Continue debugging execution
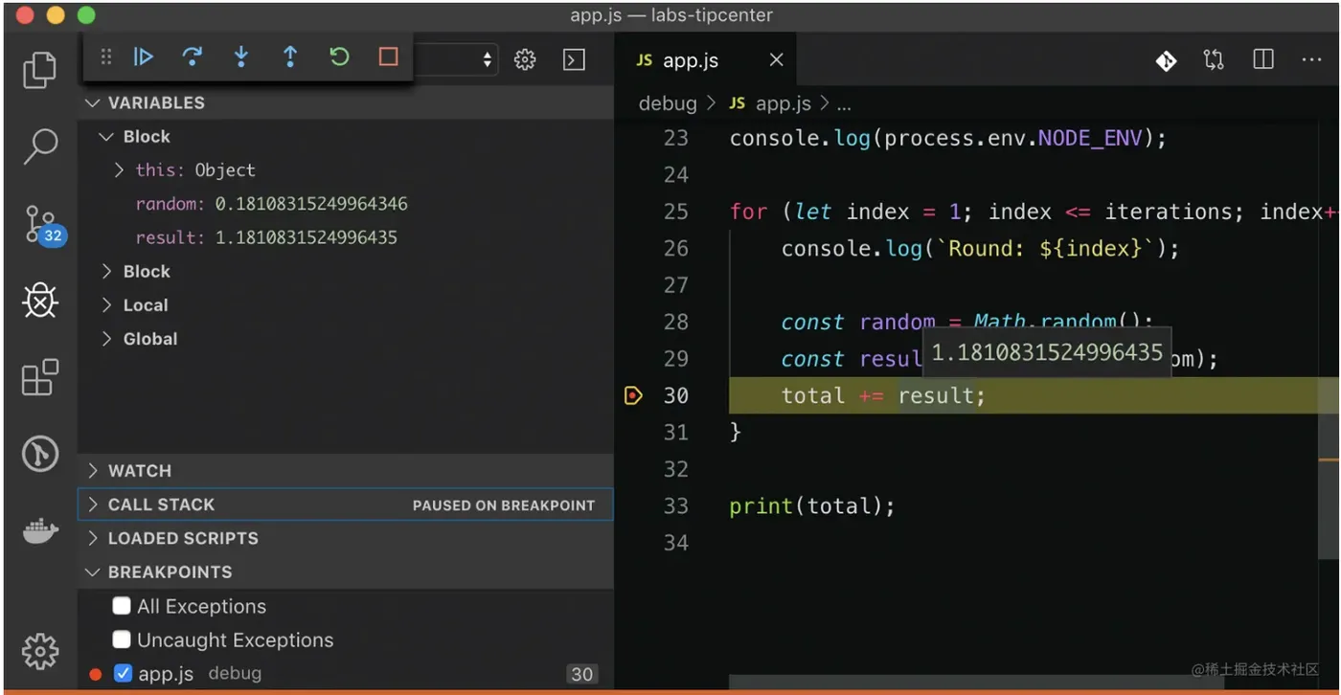This screenshot has width=1341, height=695. [x=144, y=57]
